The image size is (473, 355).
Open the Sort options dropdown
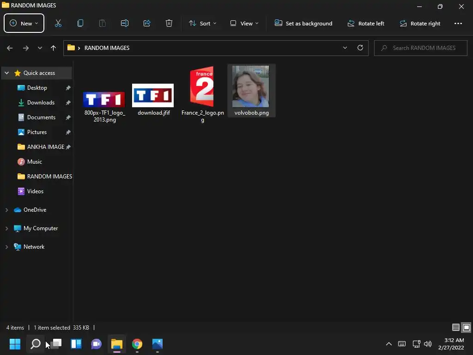pos(203,23)
